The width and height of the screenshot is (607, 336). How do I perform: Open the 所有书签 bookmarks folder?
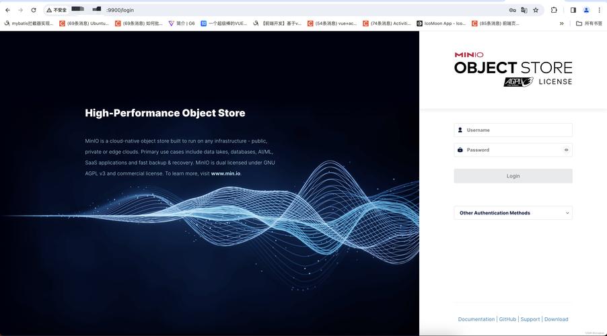[x=590, y=24]
